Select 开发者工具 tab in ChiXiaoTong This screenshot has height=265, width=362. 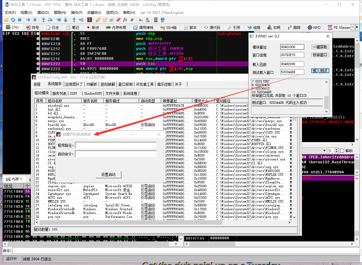tap(145, 84)
